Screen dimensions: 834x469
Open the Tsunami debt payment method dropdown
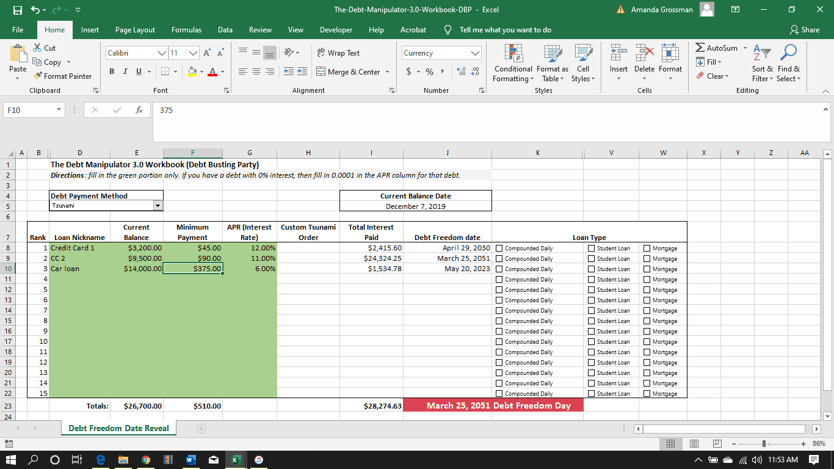(x=158, y=206)
